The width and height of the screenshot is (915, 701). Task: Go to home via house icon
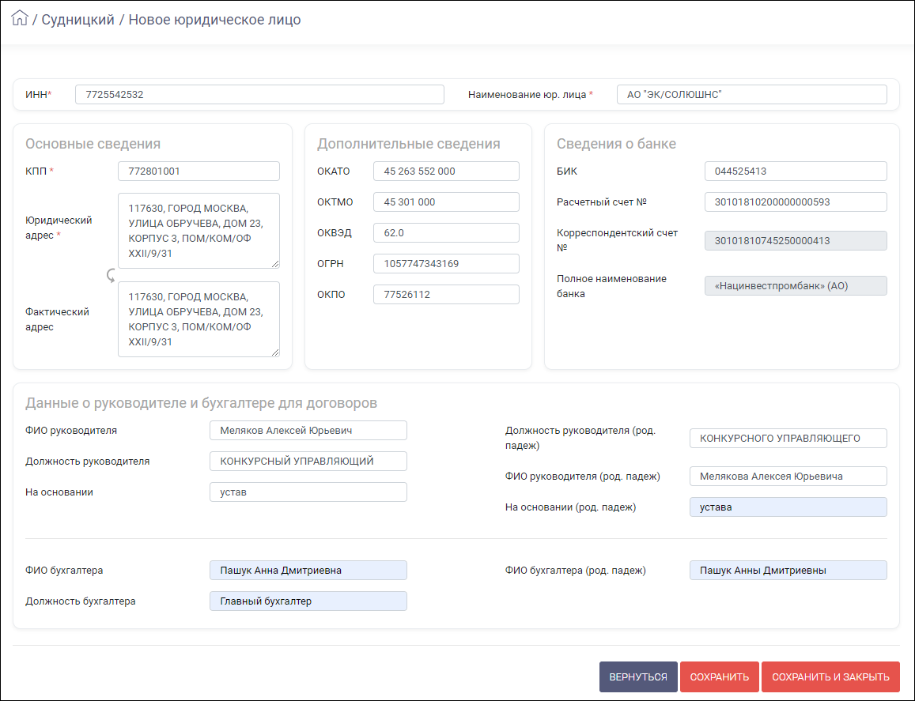point(20,18)
